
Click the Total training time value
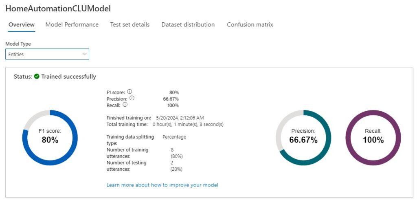click(188, 124)
